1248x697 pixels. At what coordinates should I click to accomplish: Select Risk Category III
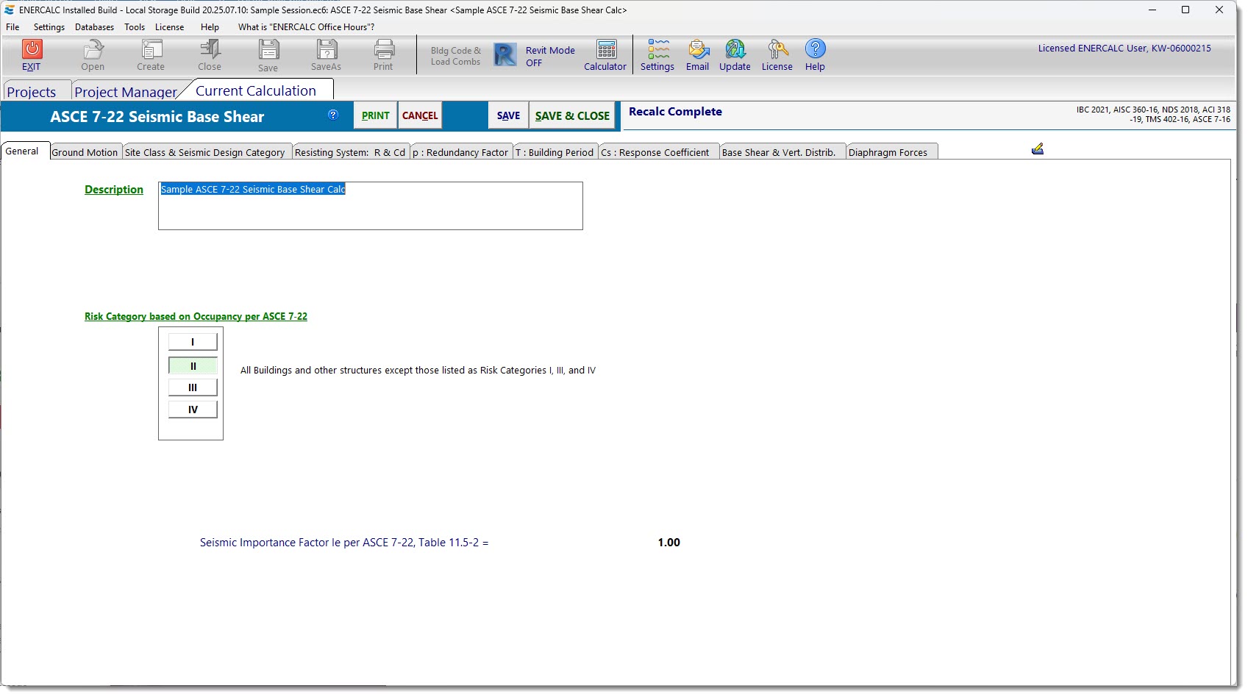[193, 387]
